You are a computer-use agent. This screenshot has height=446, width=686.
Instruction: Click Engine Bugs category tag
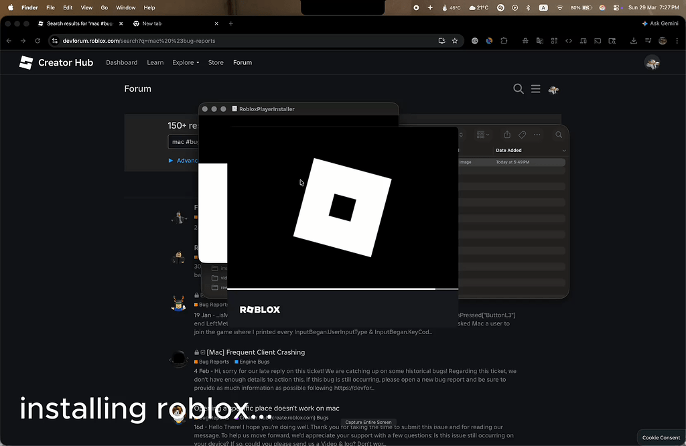(x=252, y=362)
